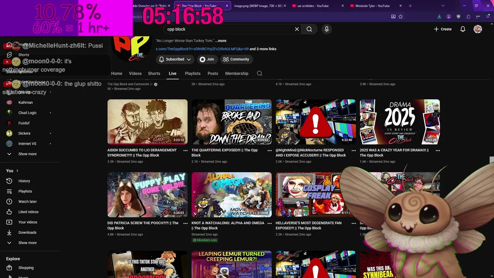Open browser account profile icon
The width and height of the screenshot is (494, 278).
(x=449, y=17)
